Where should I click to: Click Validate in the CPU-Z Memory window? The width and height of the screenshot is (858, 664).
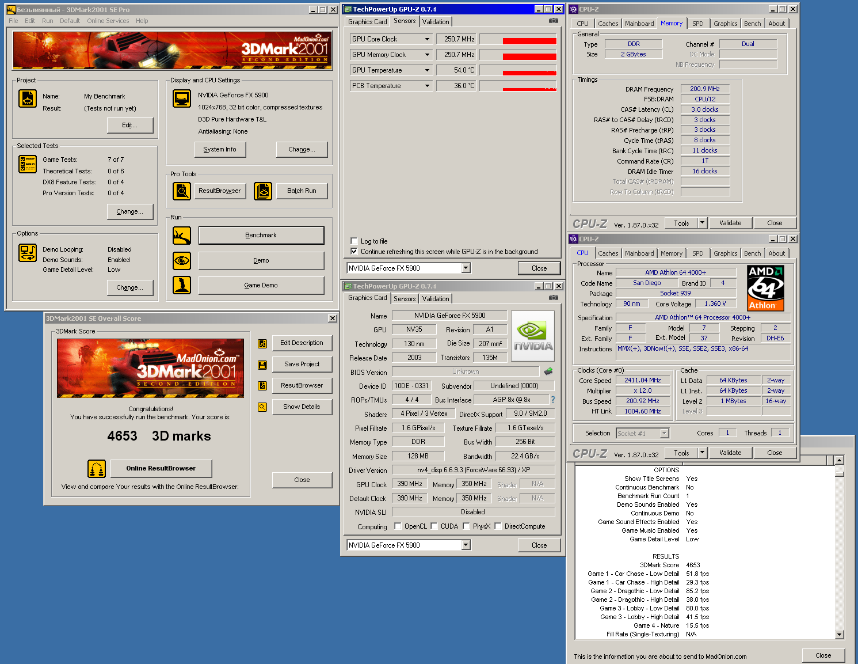[730, 223]
